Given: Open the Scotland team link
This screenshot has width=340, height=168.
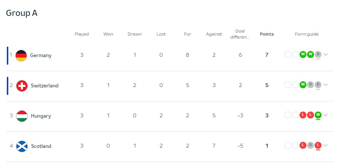Looking at the screenshot, I should pos(41,146).
